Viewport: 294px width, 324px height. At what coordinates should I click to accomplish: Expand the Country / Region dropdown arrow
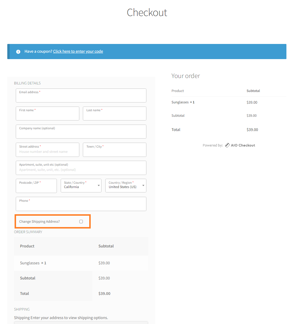click(x=143, y=185)
